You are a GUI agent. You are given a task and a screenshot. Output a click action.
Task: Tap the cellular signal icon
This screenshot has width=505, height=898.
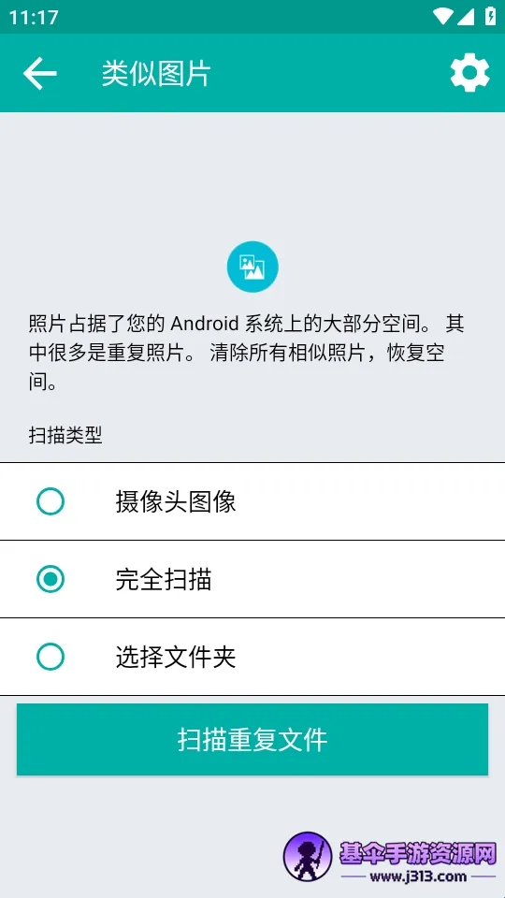(466, 17)
